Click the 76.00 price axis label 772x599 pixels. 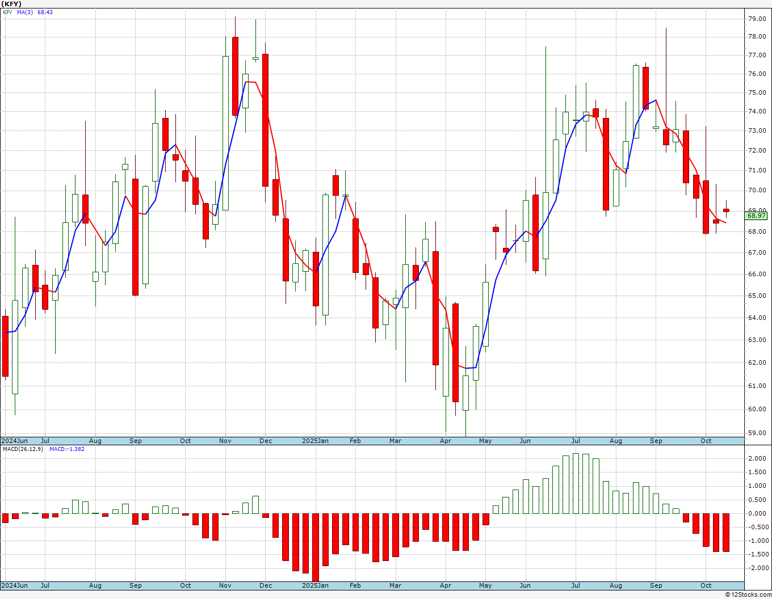[x=757, y=74]
